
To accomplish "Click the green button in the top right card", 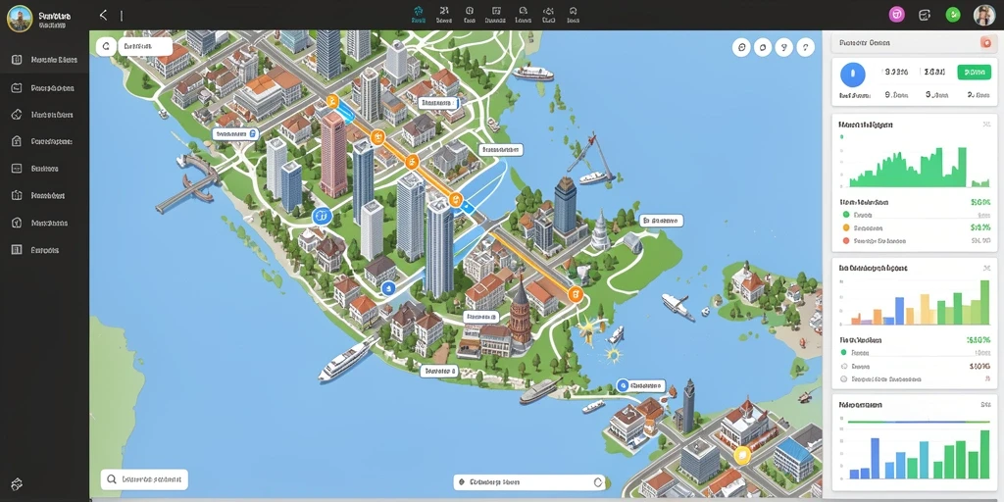I will click(974, 73).
